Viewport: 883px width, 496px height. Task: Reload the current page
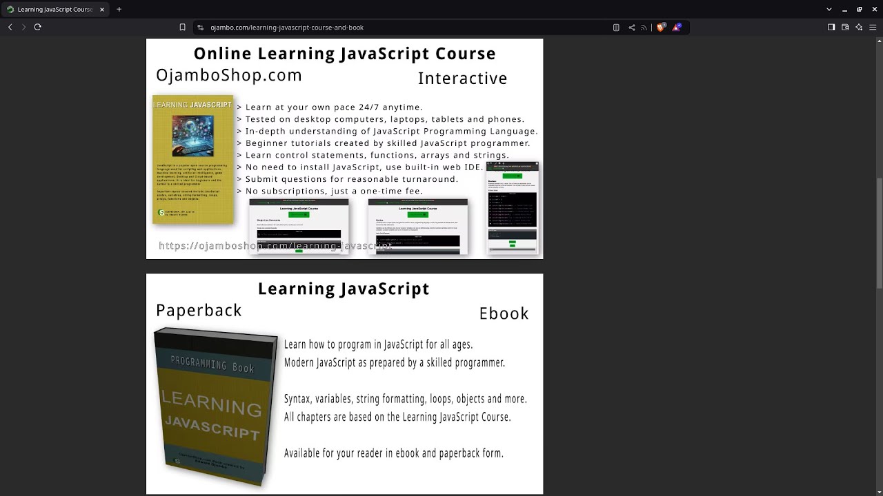tap(37, 27)
